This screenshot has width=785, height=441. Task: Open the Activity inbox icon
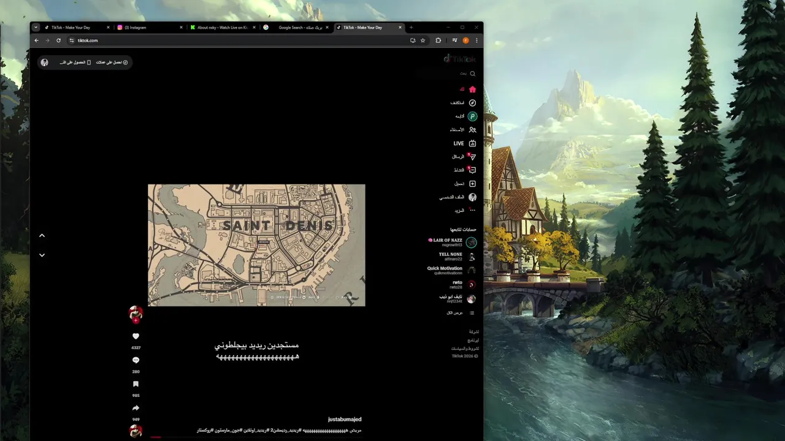472,170
